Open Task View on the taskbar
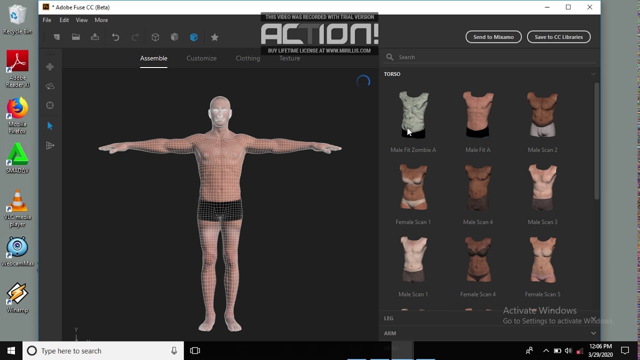This screenshot has height=360, width=640. 195,350
